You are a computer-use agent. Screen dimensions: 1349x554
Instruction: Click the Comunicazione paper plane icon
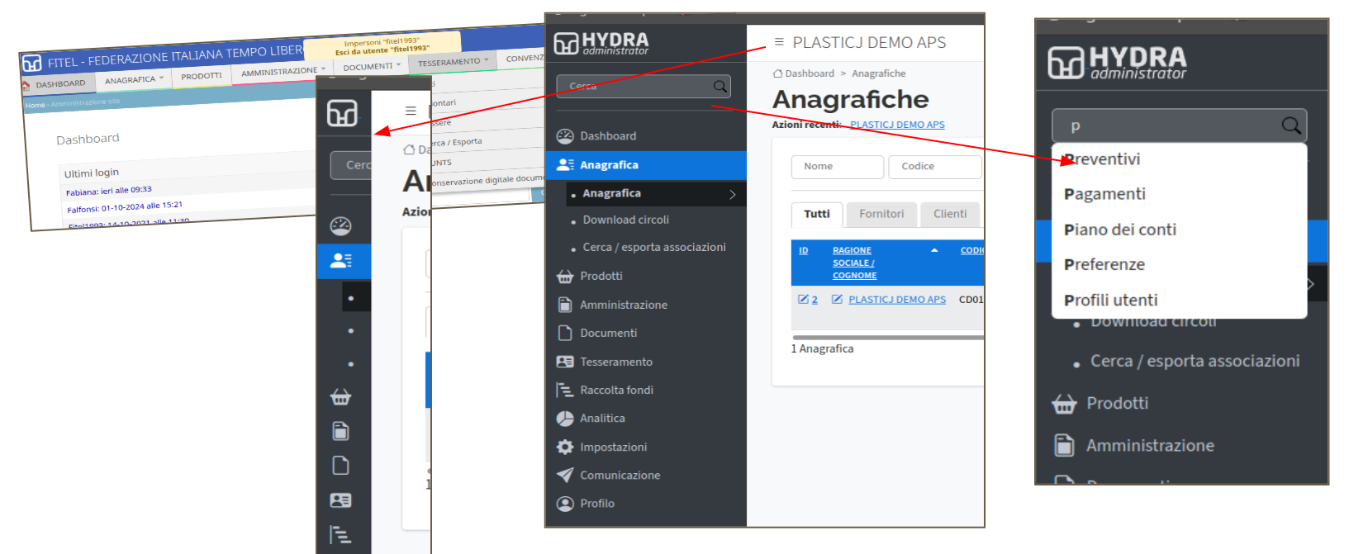[x=565, y=475]
